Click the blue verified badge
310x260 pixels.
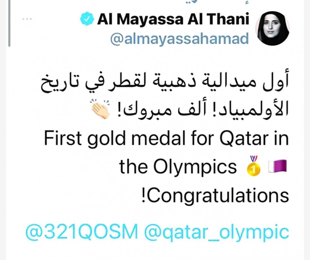point(87,19)
